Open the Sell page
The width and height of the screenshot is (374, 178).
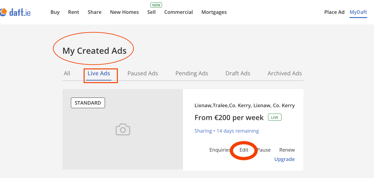pyautogui.click(x=151, y=12)
